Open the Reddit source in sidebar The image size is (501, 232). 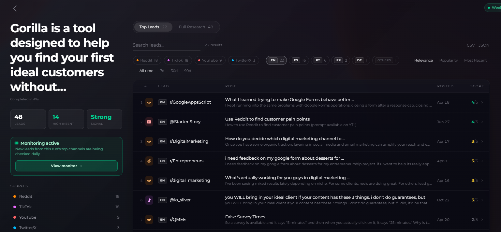click(x=66, y=196)
